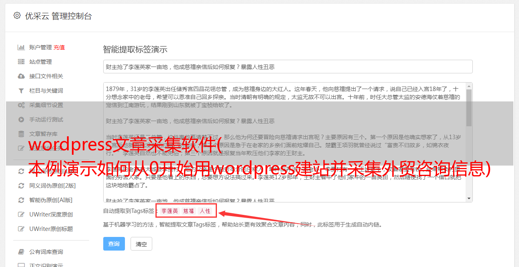Click the 智能提取标签演示 heading

[x=135, y=50]
